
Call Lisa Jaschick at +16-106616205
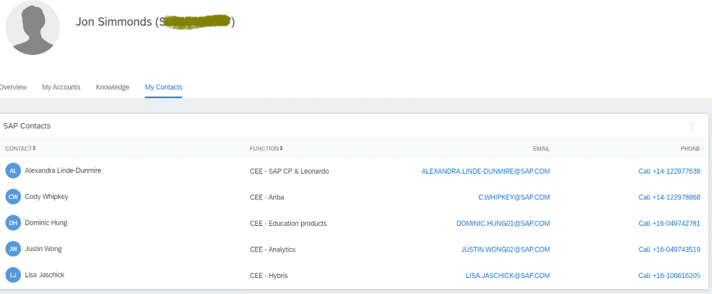click(x=669, y=275)
